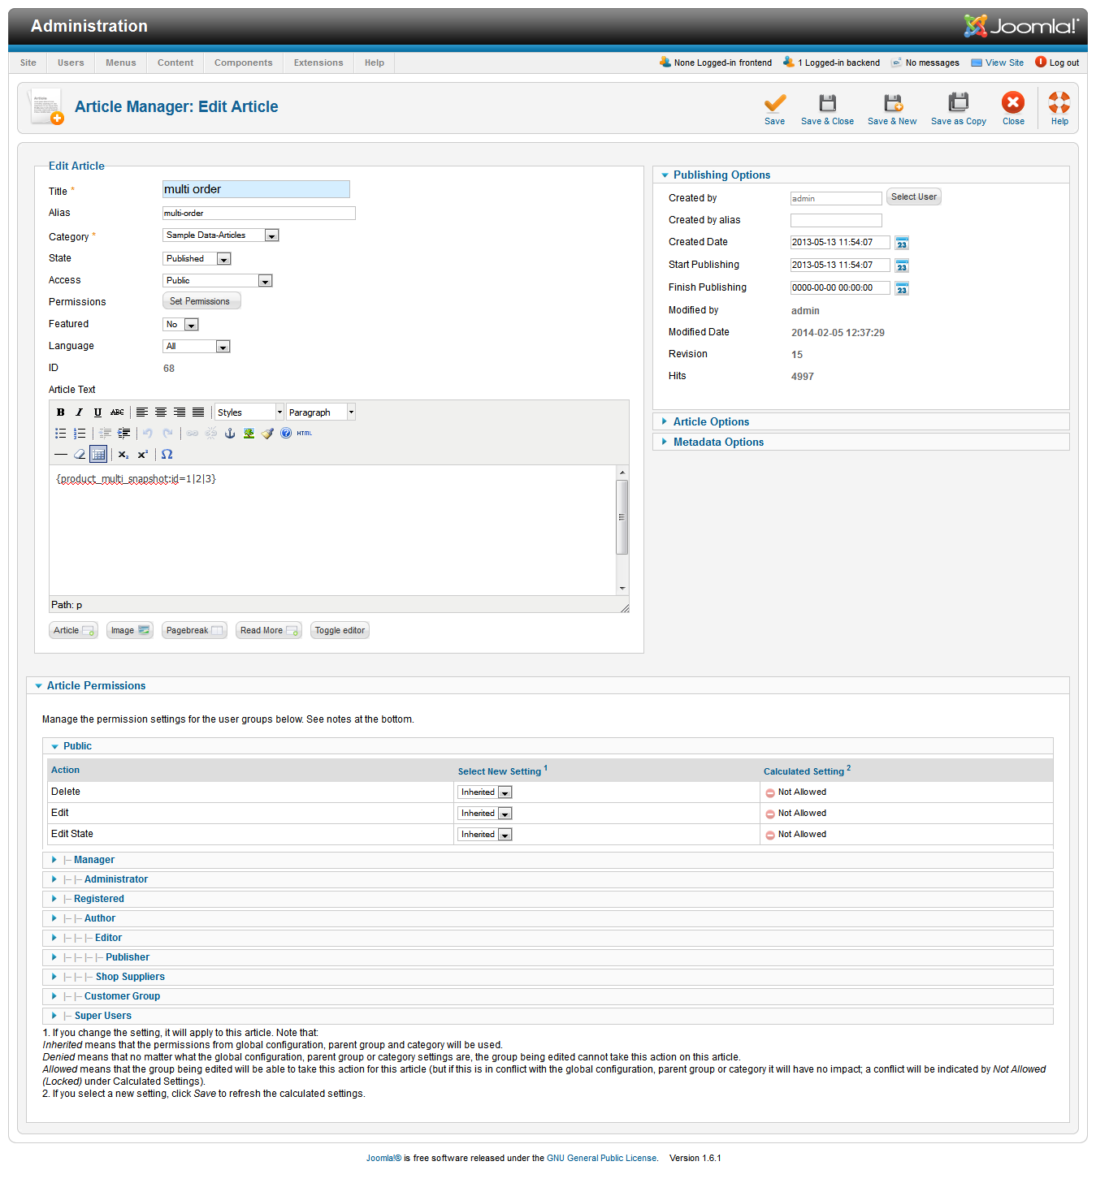Viewport: 1096px width, 1183px height.
Task: Expand the Article Options panel
Action: [711, 421]
